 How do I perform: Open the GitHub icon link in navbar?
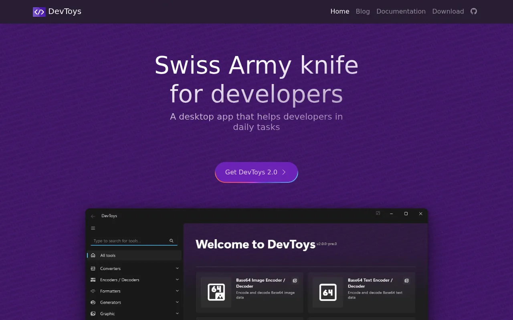click(474, 11)
